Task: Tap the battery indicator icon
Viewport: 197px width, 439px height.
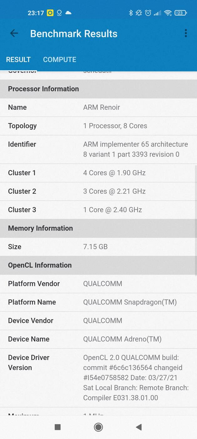Action: click(181, 13)
